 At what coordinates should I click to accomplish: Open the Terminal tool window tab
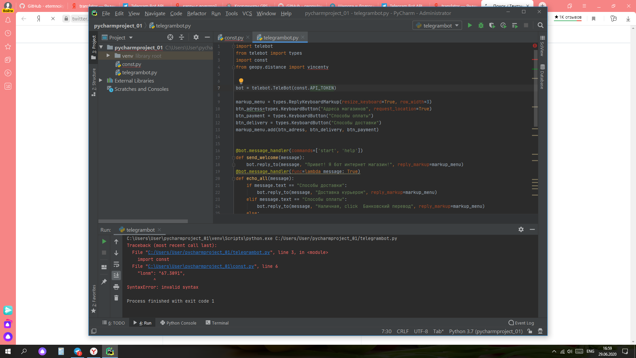coord(217,323)
